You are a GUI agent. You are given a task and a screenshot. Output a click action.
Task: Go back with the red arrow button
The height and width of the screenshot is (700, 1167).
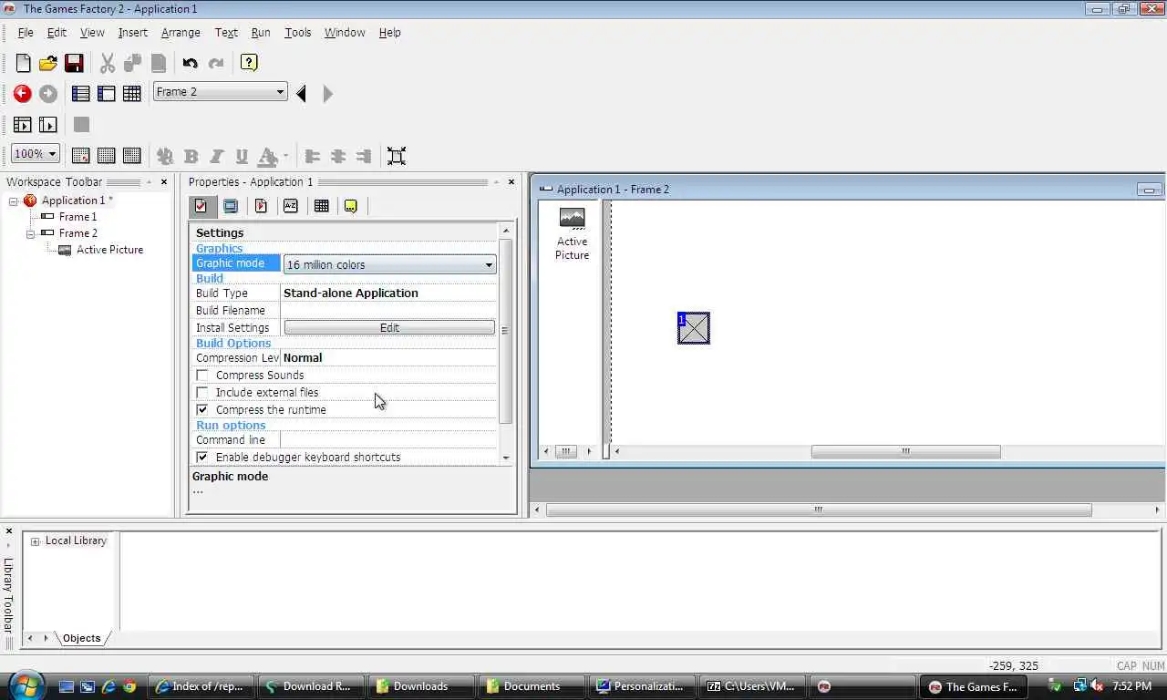pos(23,93)
